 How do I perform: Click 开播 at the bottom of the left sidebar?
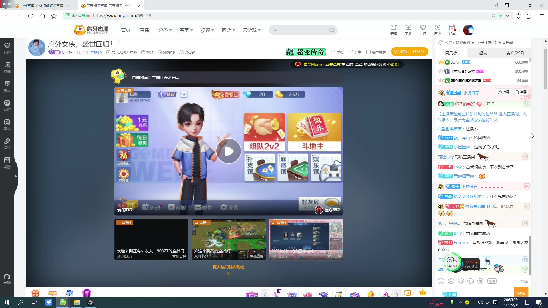[x=7, y=279]
